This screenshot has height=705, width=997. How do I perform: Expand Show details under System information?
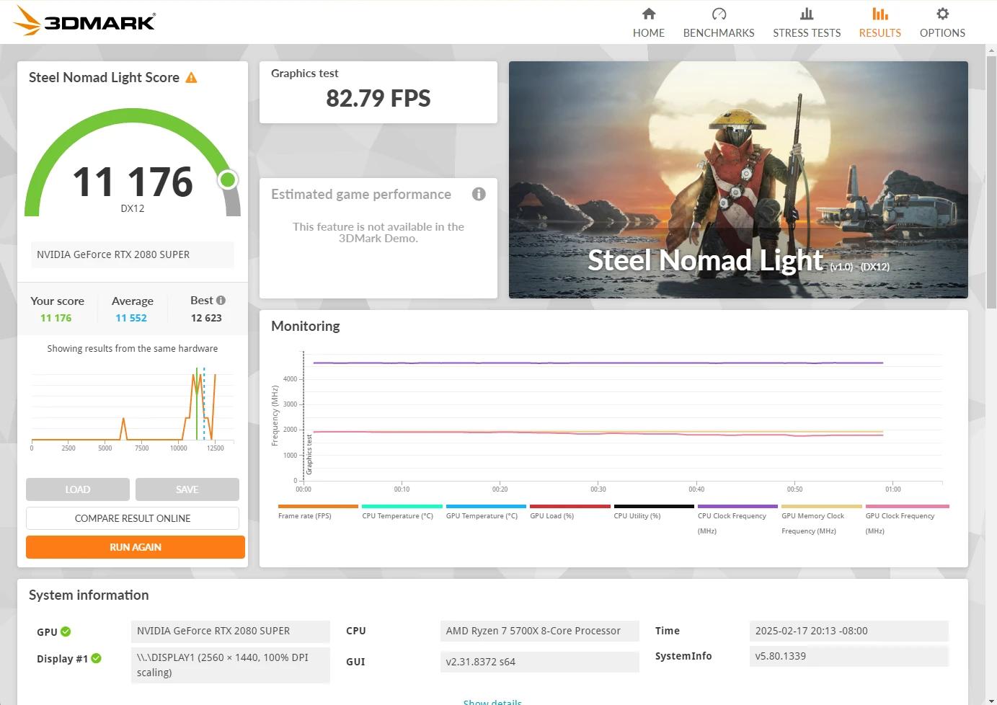pos(492,701)
